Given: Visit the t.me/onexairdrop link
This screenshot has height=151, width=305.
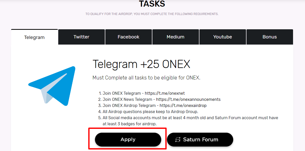Looking at the screenshot, I should [183, 105].
